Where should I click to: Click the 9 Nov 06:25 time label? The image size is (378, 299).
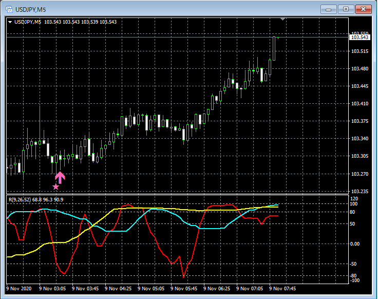[217, 289]
